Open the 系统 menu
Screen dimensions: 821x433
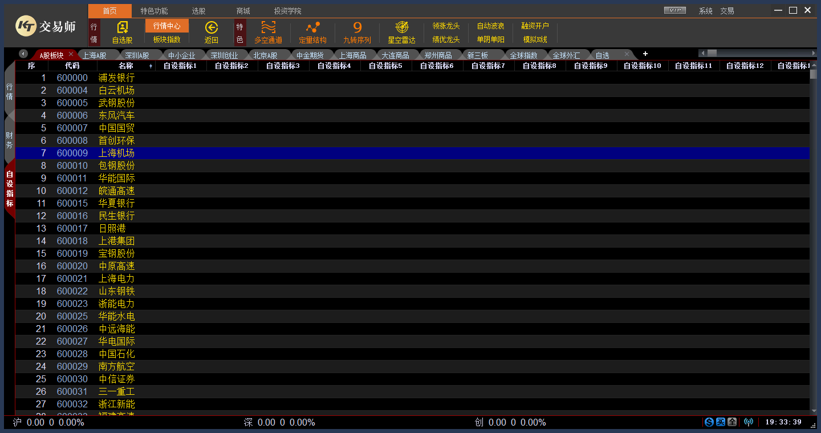(706, 11)
